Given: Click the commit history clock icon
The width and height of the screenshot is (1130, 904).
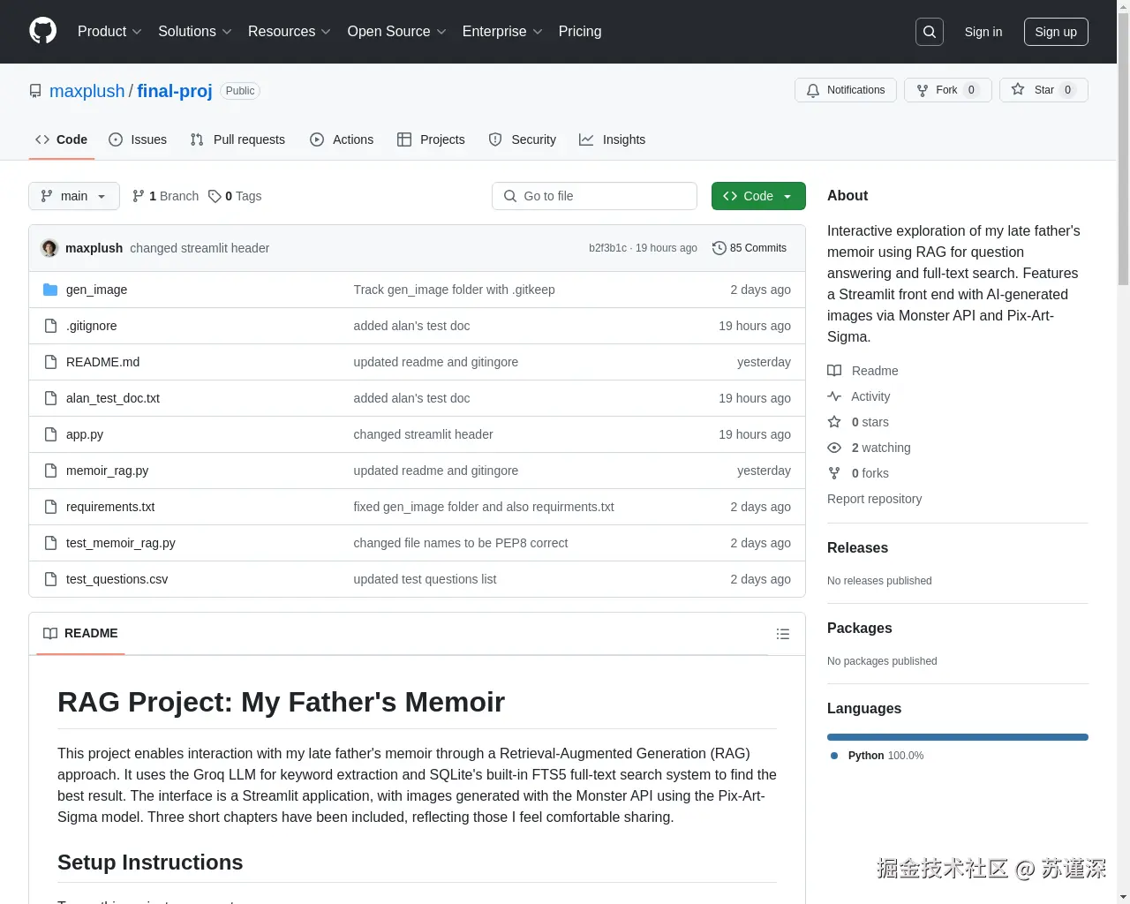Looking at the screenshot, I should (719, 248).
